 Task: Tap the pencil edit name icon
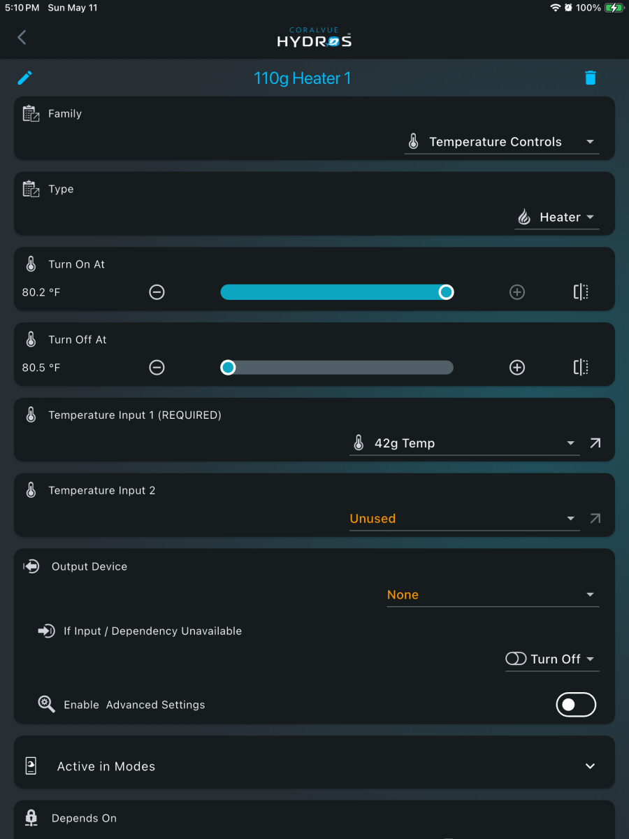(x=25, y=78)
